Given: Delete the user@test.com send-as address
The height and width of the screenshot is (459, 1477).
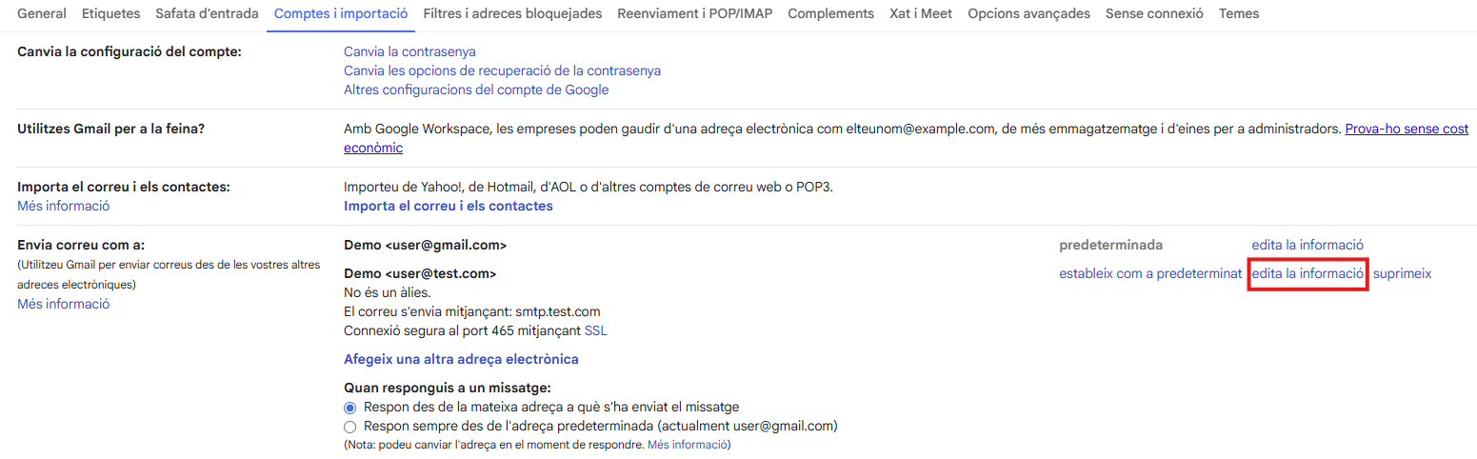Looking at the screenshot, I should 1402,273.
